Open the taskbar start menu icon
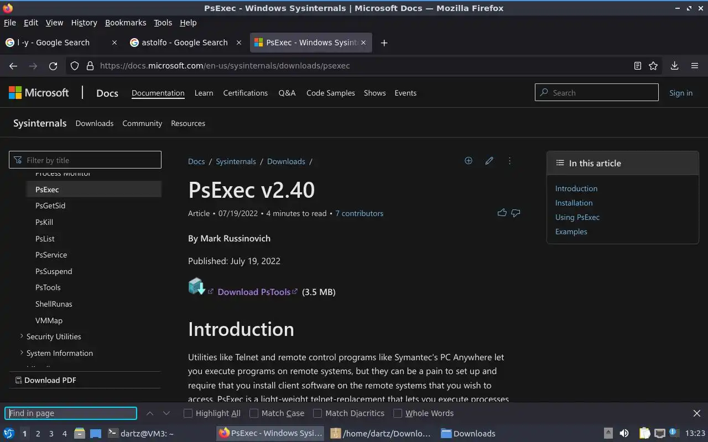Image resolution: width=708 pixels, height=442 pixels. click(x=9, y=433)
